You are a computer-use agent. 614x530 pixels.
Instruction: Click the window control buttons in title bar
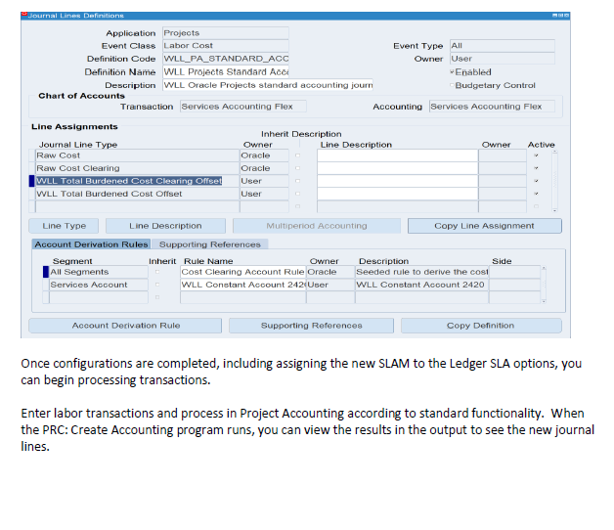(560, 16)
